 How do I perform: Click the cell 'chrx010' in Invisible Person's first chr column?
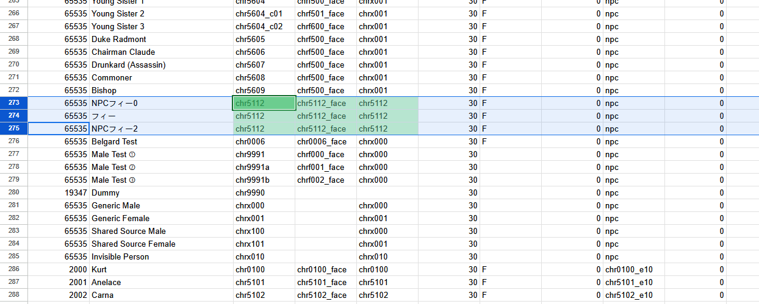tap(264, 256)
